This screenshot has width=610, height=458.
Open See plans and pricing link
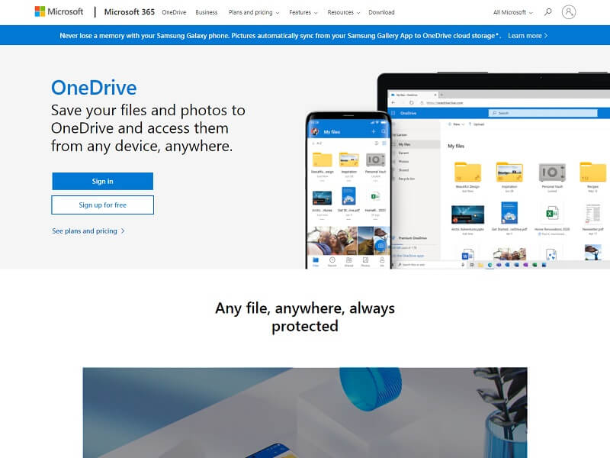coord(88,231)
